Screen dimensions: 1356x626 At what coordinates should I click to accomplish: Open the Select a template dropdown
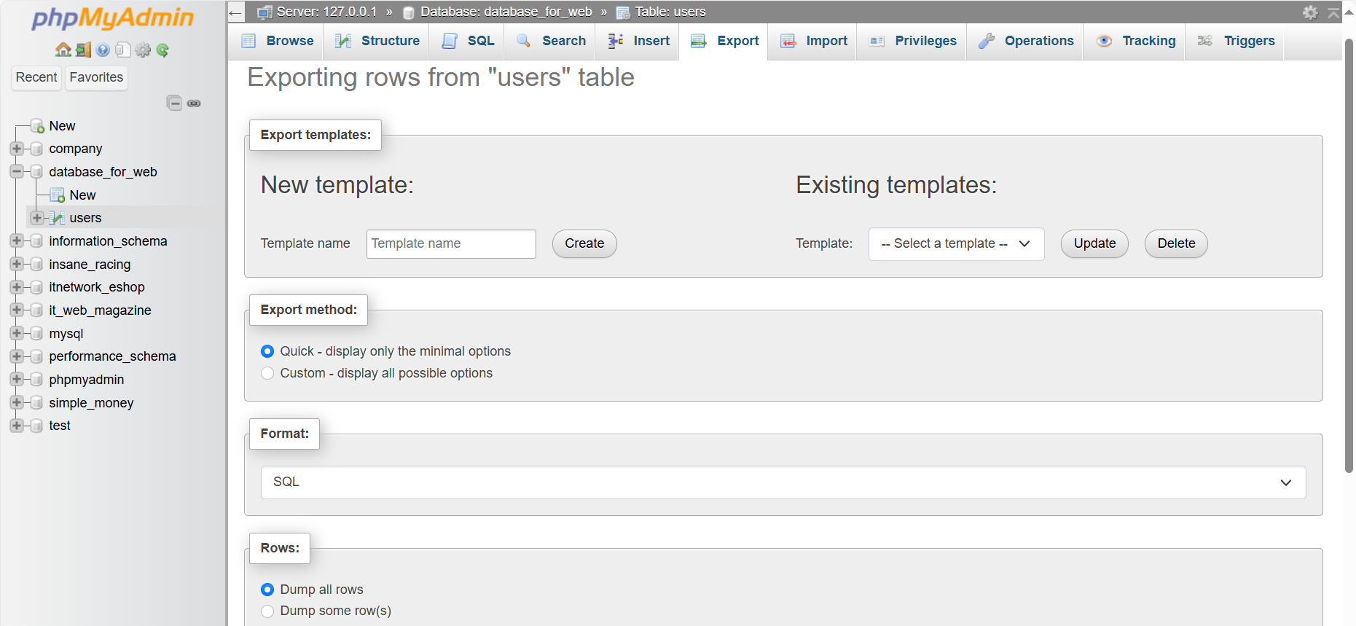coord(956,243)
